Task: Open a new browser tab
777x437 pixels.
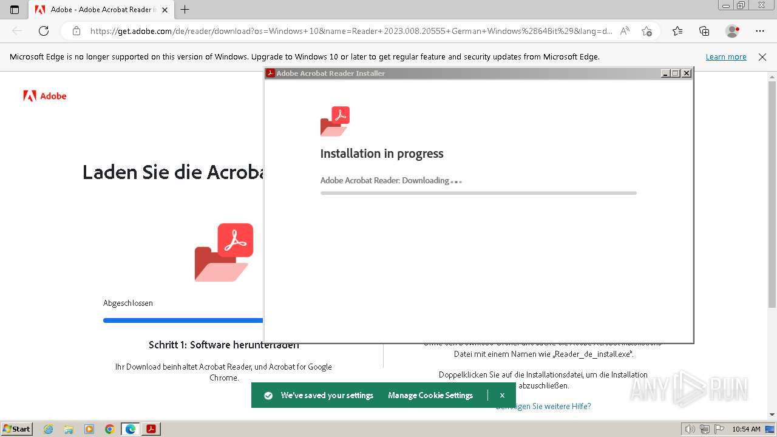Action: click(x=185, y=10)
